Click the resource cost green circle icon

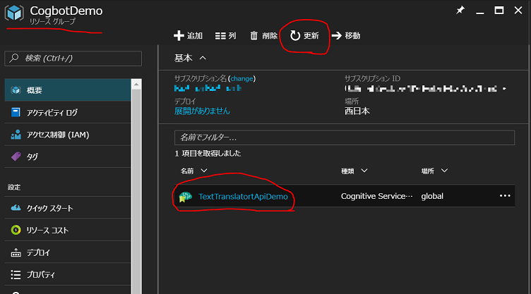16,230
